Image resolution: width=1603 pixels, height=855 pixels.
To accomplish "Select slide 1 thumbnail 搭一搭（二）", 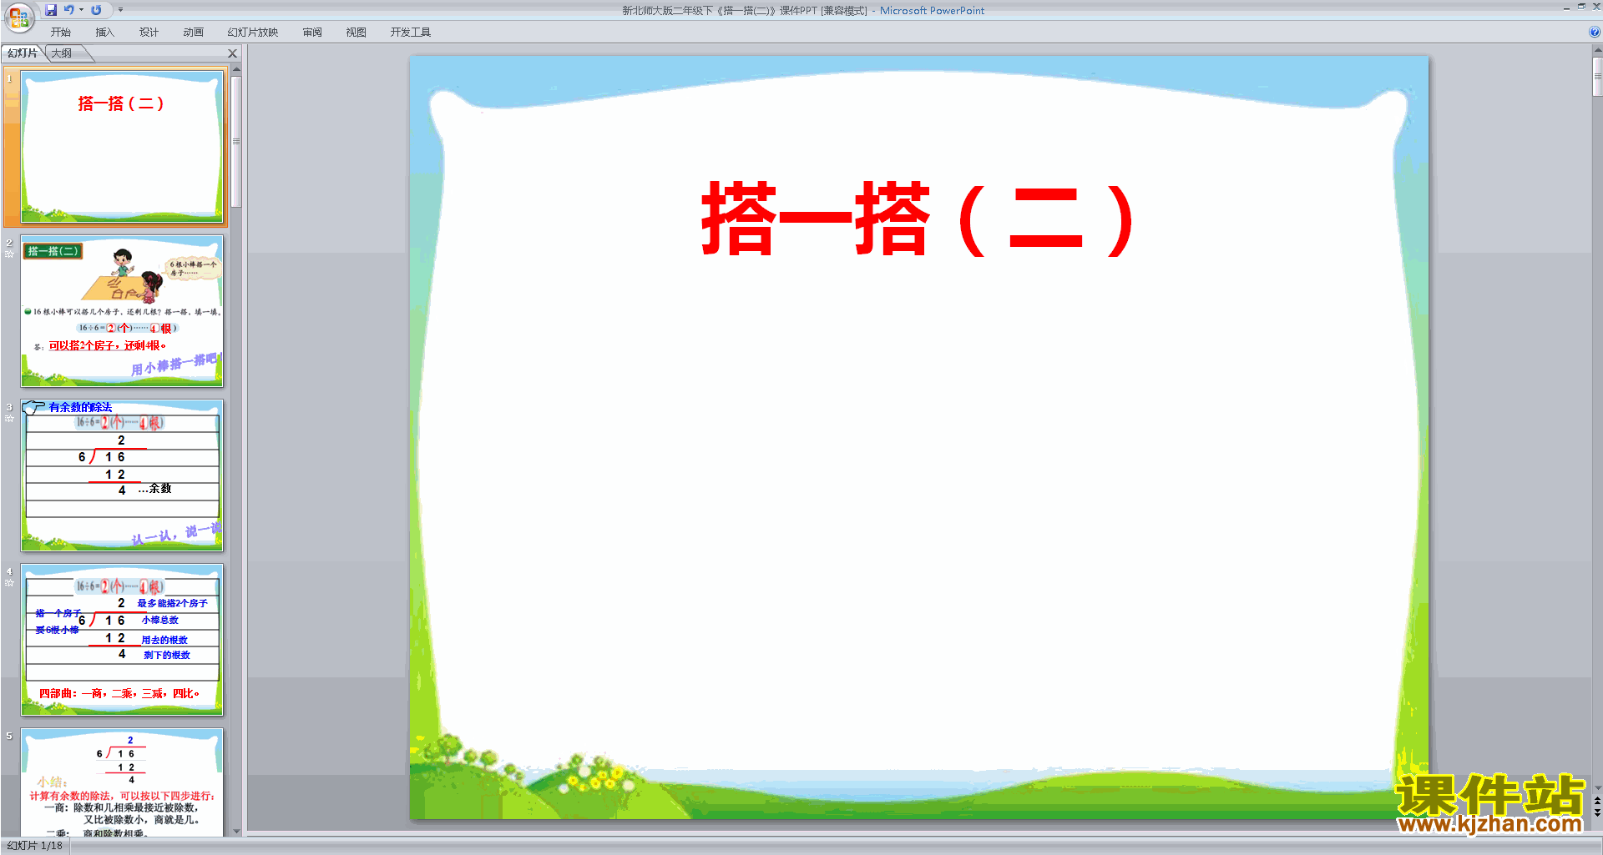I will tap(122, 147).
